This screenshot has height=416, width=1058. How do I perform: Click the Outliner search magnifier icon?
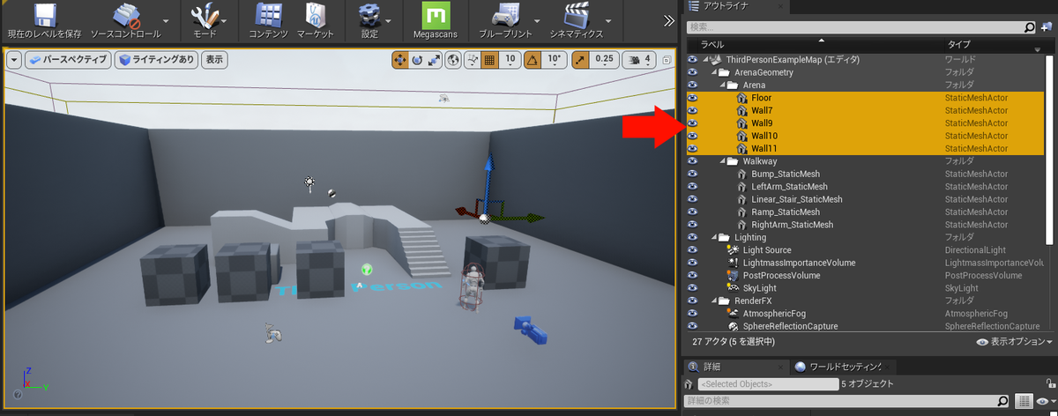[x=1030, y=27]
